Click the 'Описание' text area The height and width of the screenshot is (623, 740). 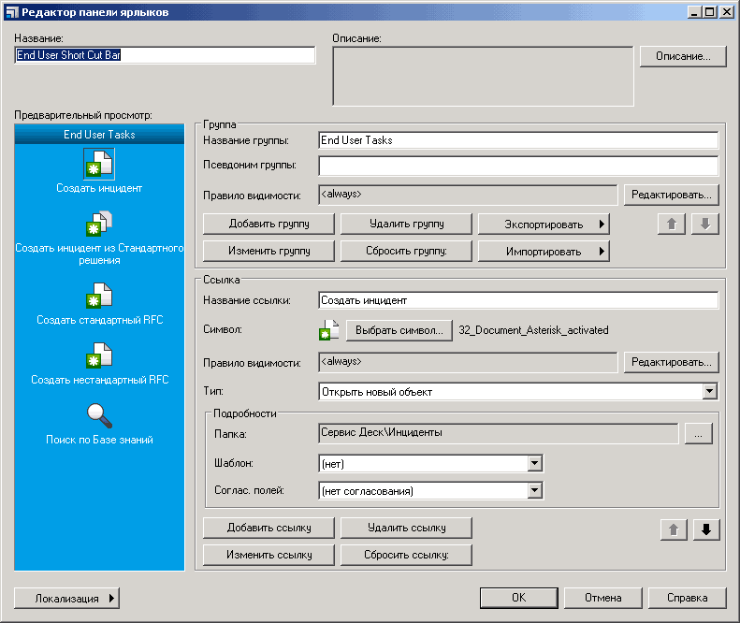(x=483, y=76)
